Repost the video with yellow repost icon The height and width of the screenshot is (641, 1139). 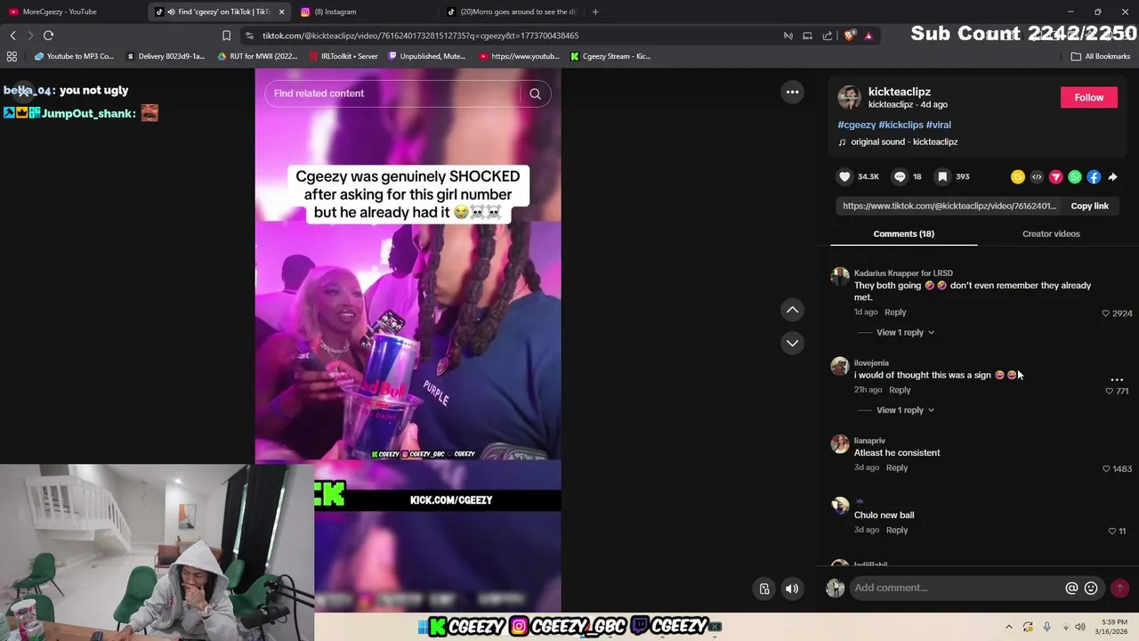click(x=1018, y=177)
